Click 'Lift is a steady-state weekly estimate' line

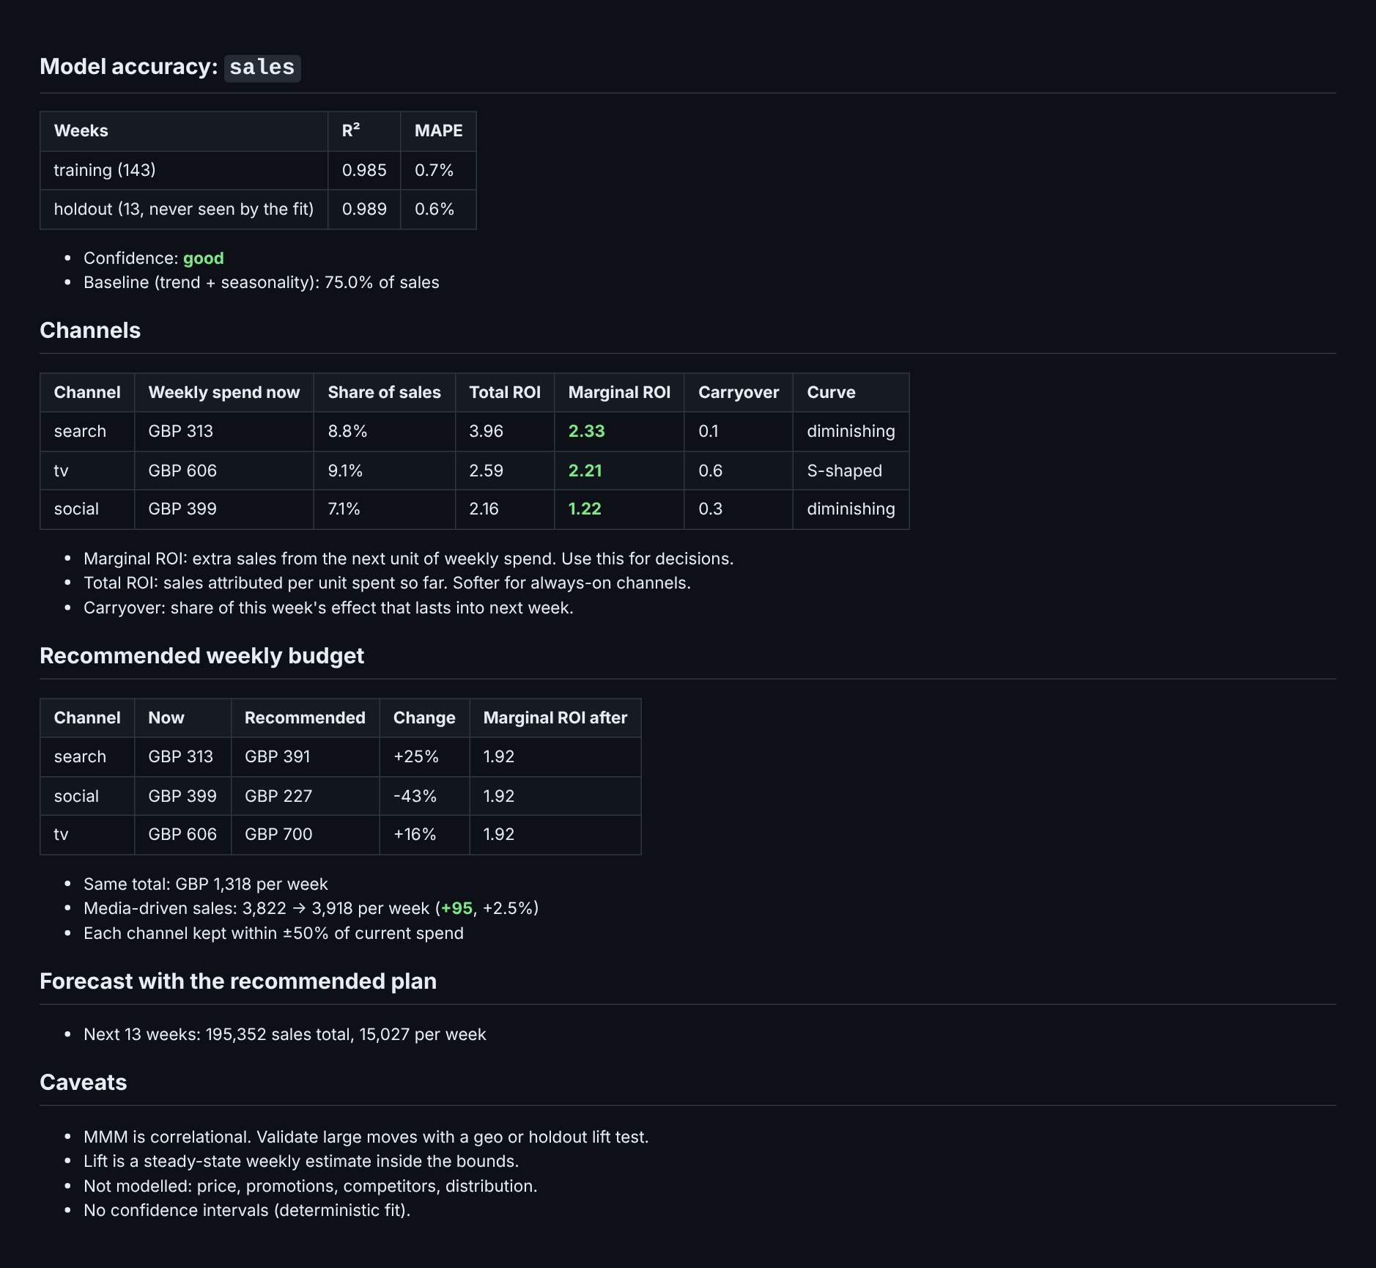click(x=301, y=1162)
